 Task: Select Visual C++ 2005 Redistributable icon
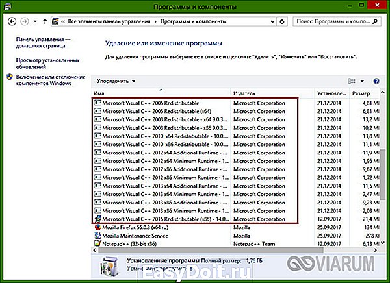97,103
